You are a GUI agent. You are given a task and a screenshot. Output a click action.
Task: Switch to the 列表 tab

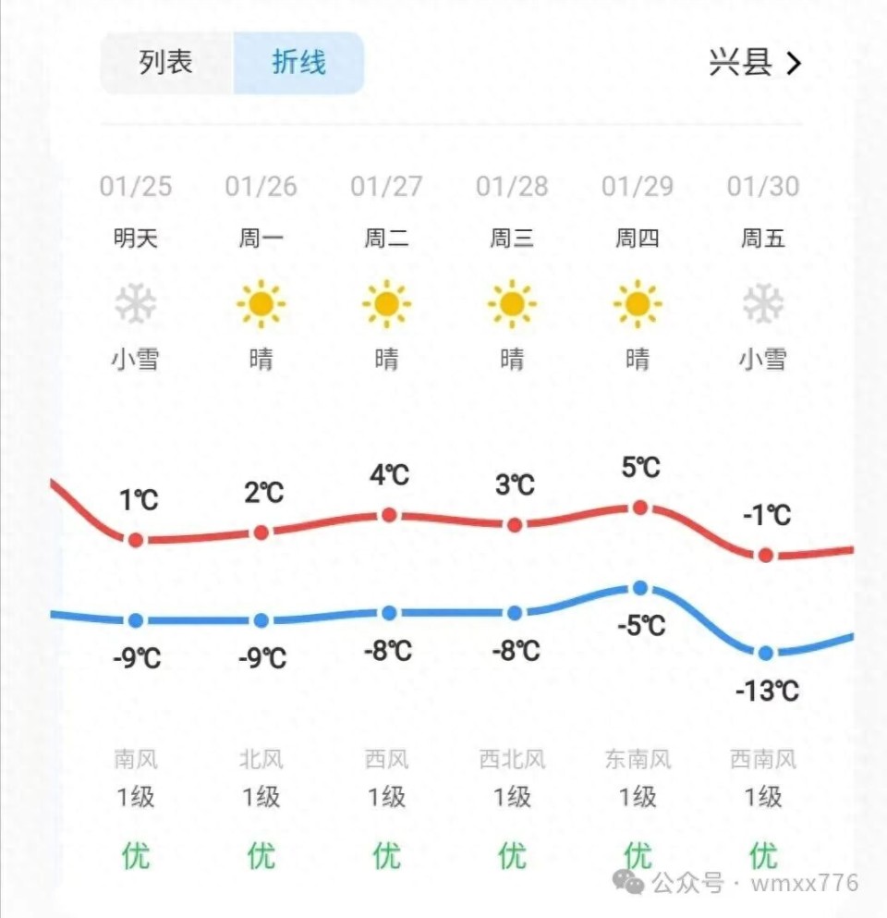(164, 61)
